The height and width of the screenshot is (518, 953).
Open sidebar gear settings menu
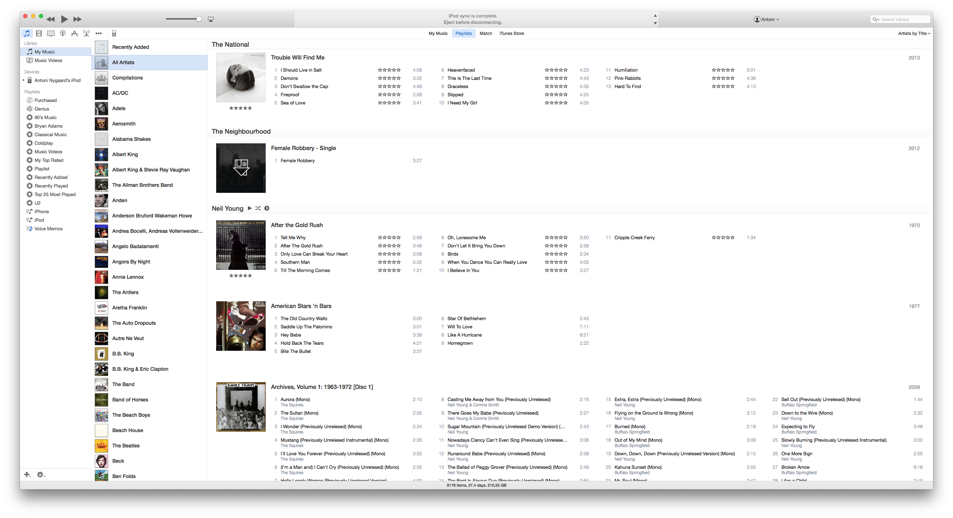coord(41,475)
